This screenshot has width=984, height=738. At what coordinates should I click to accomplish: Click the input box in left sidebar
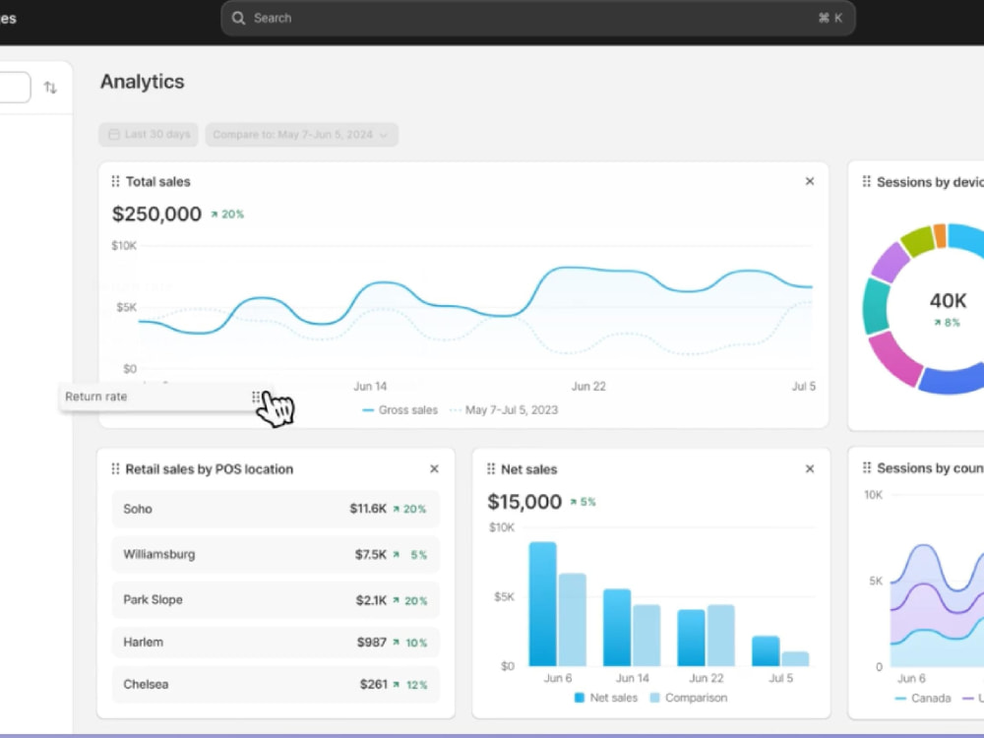[x=13, y=88]
